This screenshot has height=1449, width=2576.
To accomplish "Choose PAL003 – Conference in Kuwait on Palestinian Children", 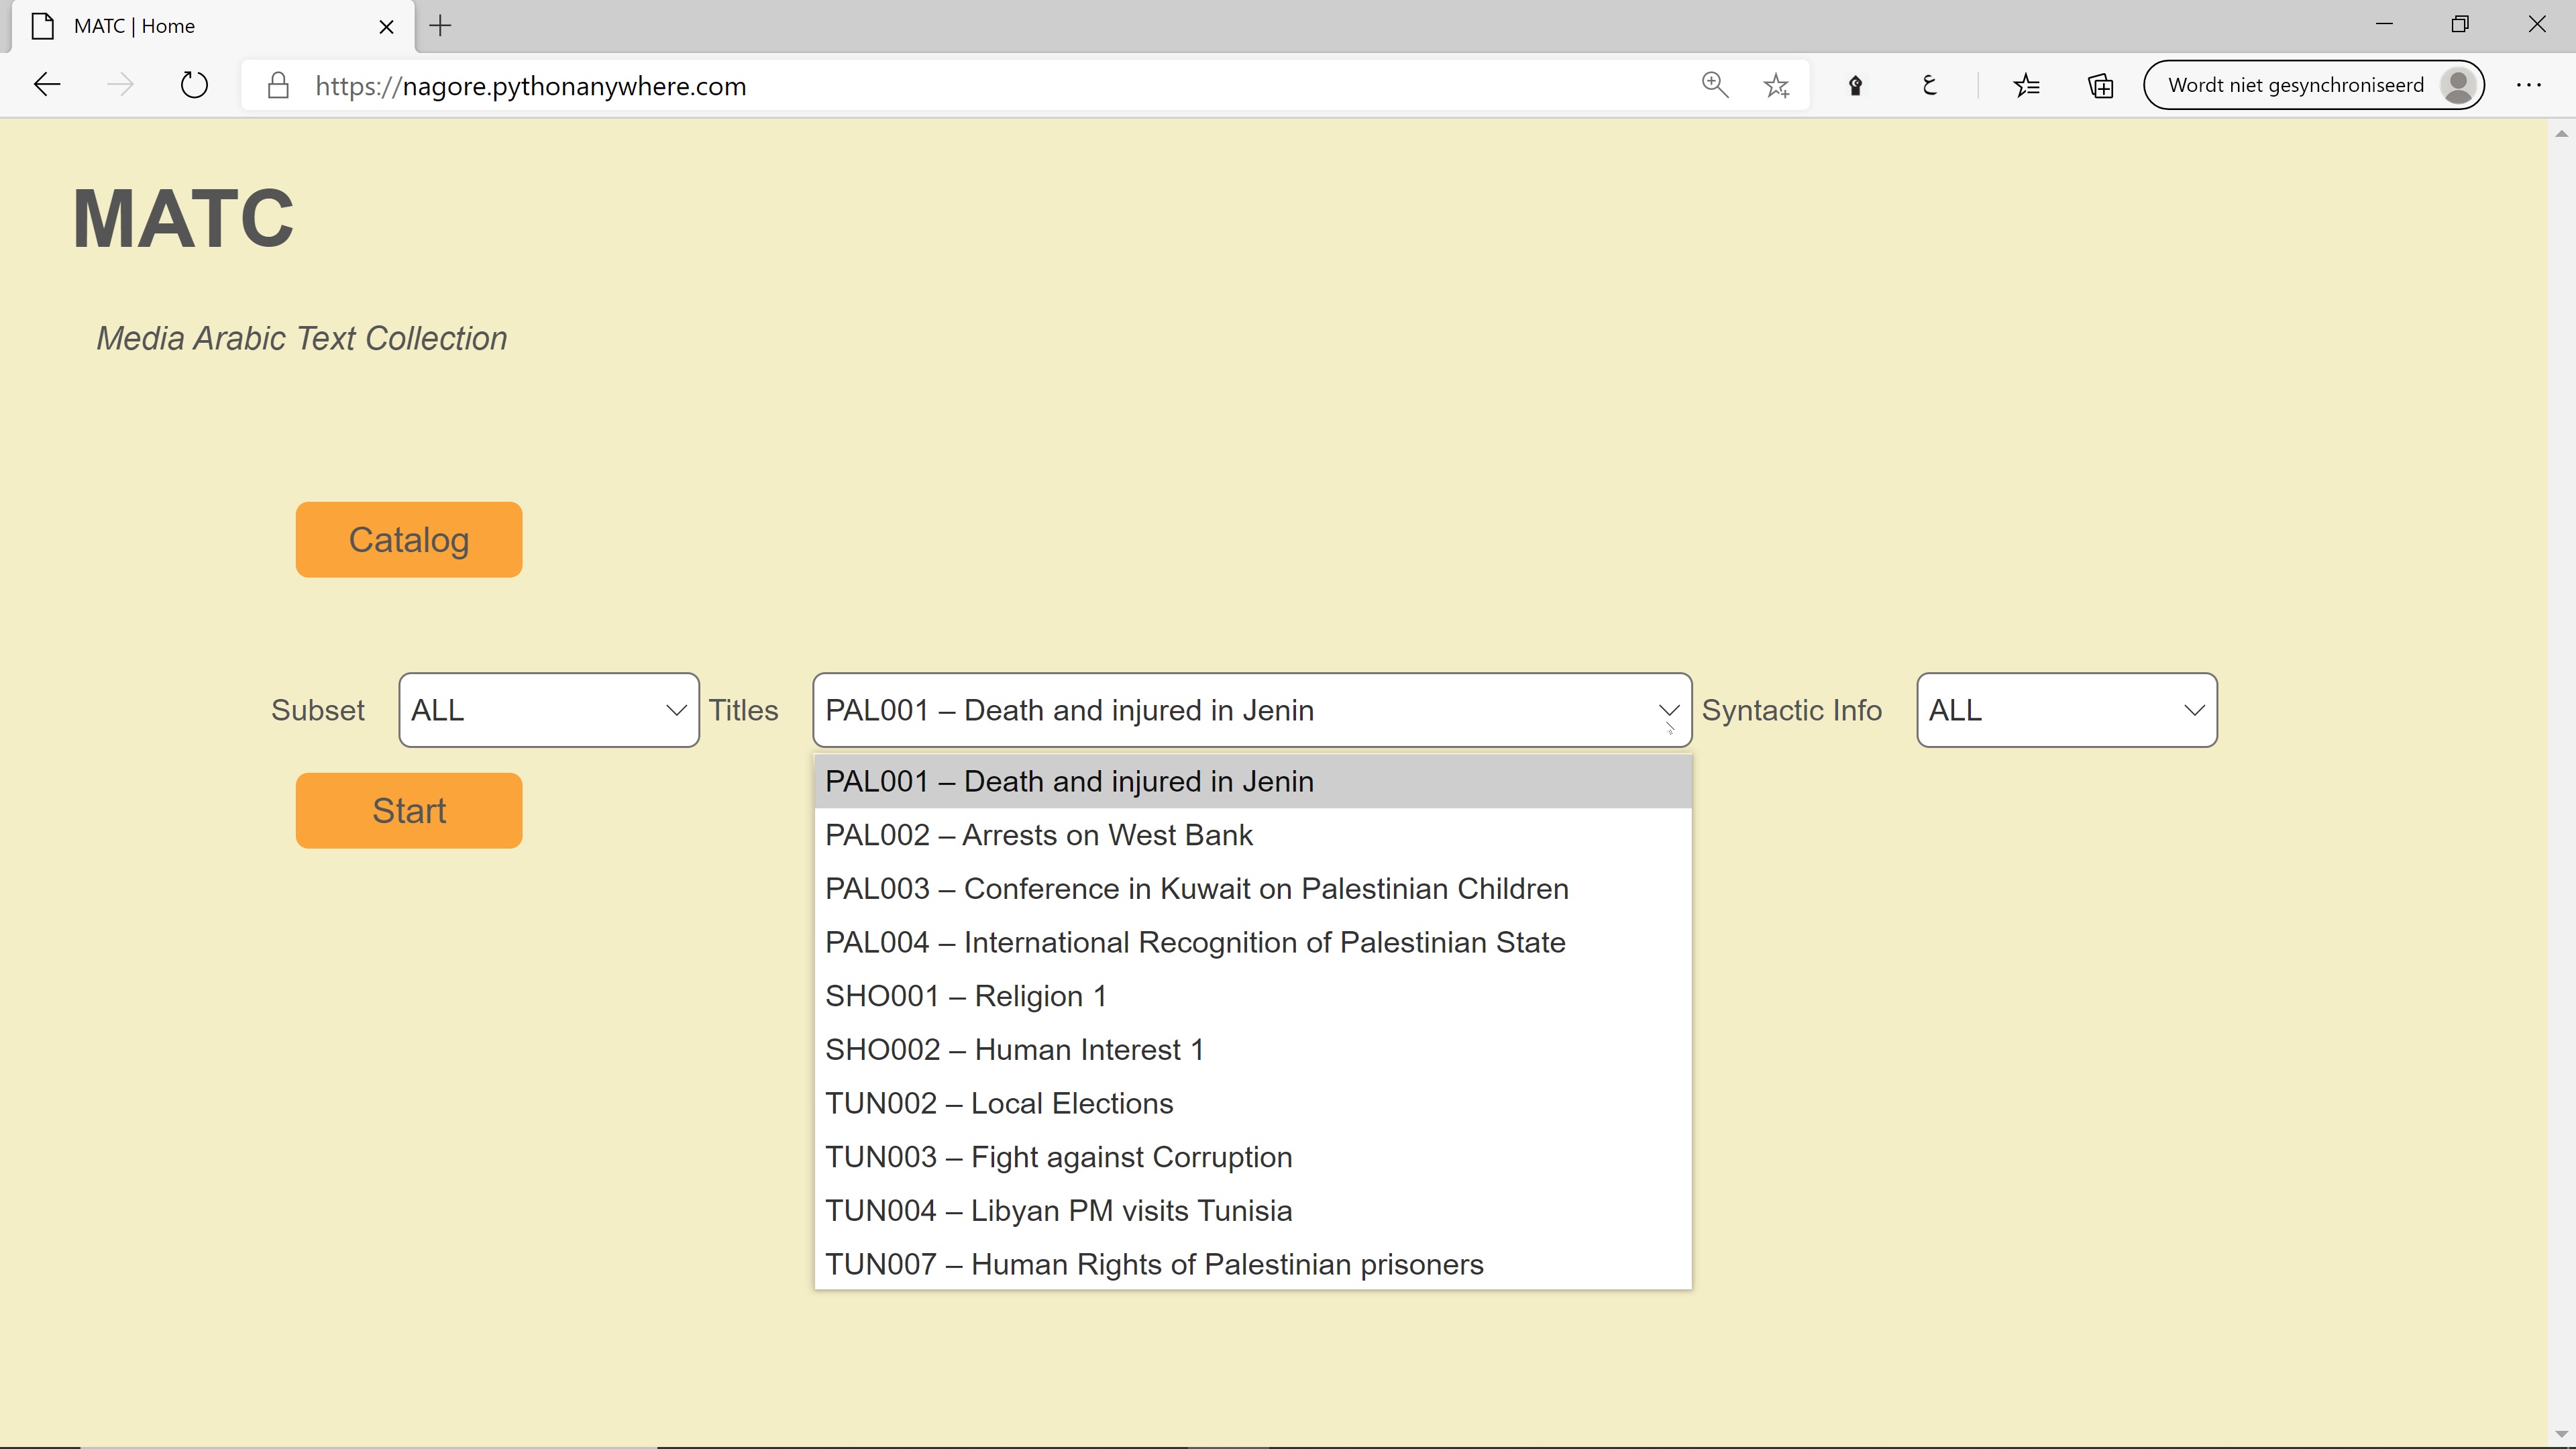I will coord(1253,889).
